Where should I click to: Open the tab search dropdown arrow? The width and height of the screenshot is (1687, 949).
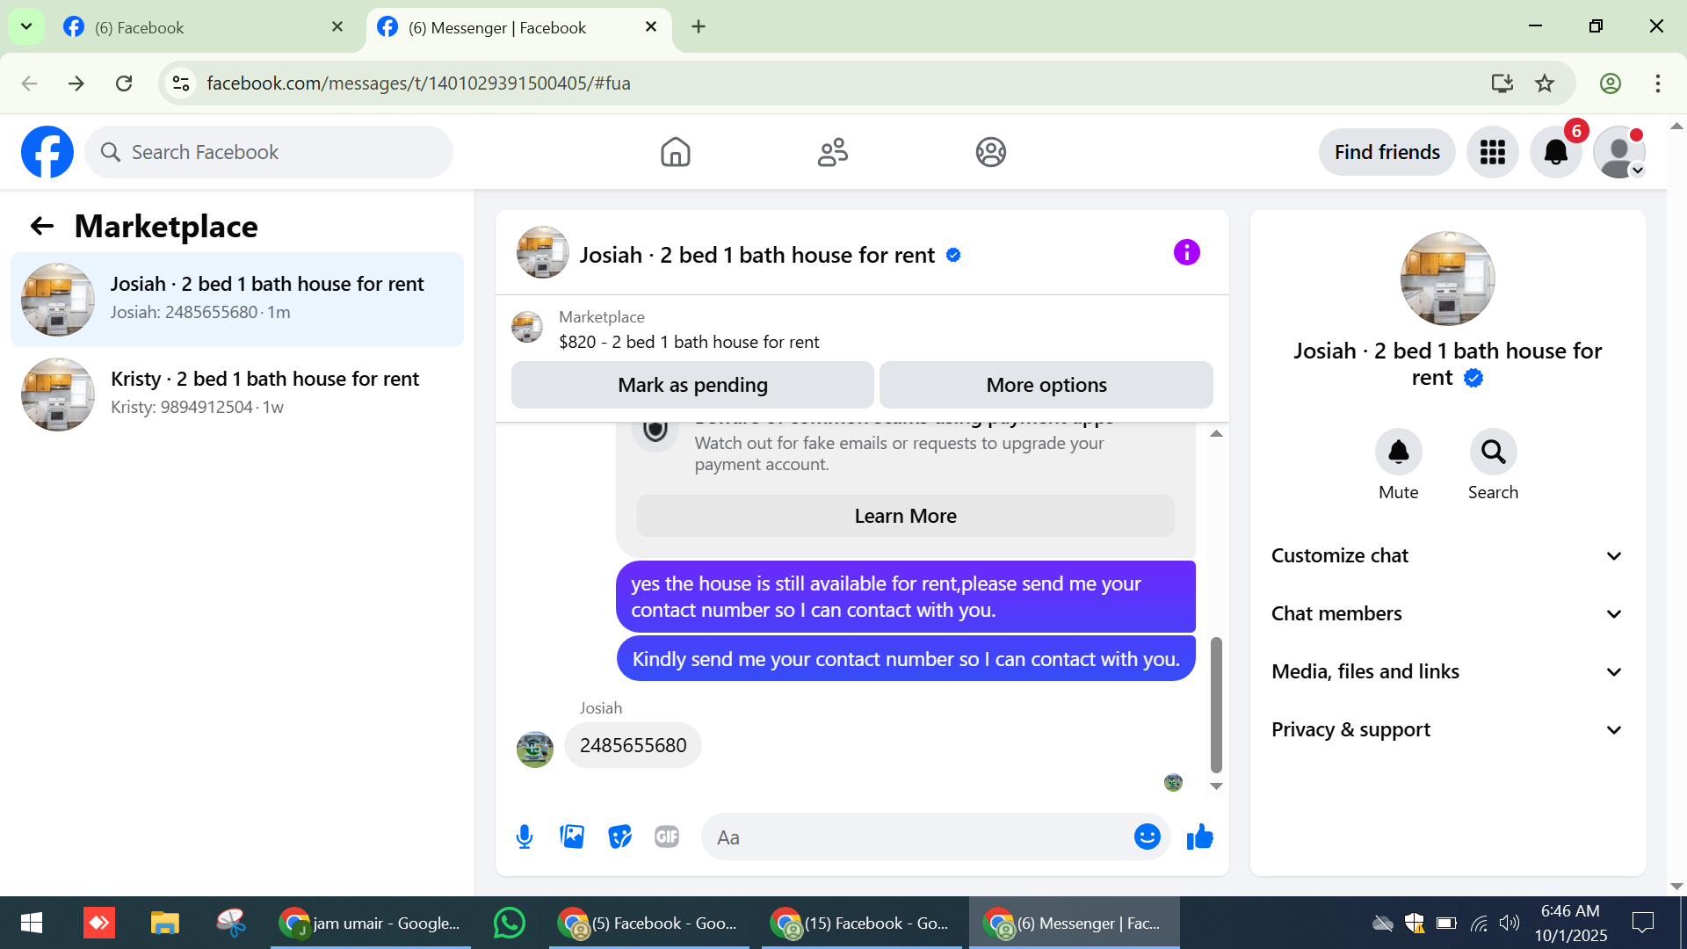pyautogui.click(x=26, y=27)
